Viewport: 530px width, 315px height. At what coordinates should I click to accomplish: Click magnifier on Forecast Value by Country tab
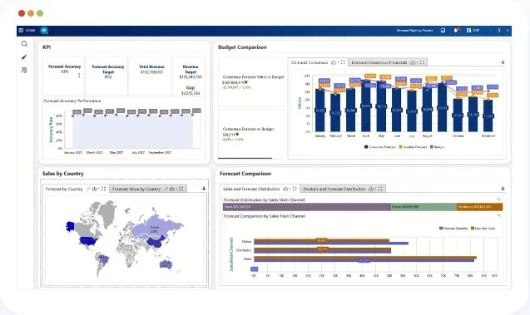point(166,189)
